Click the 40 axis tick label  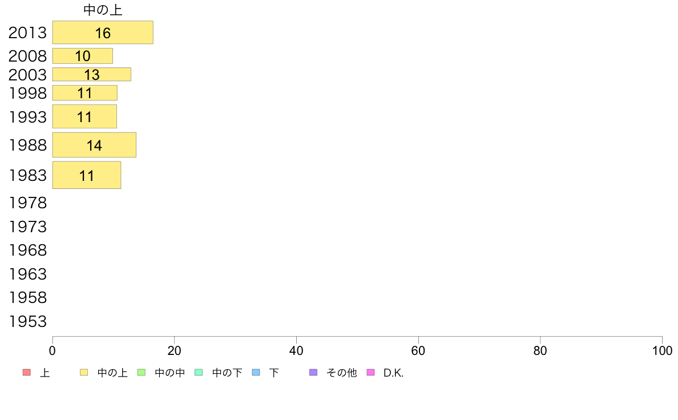(x=296, y=351)
